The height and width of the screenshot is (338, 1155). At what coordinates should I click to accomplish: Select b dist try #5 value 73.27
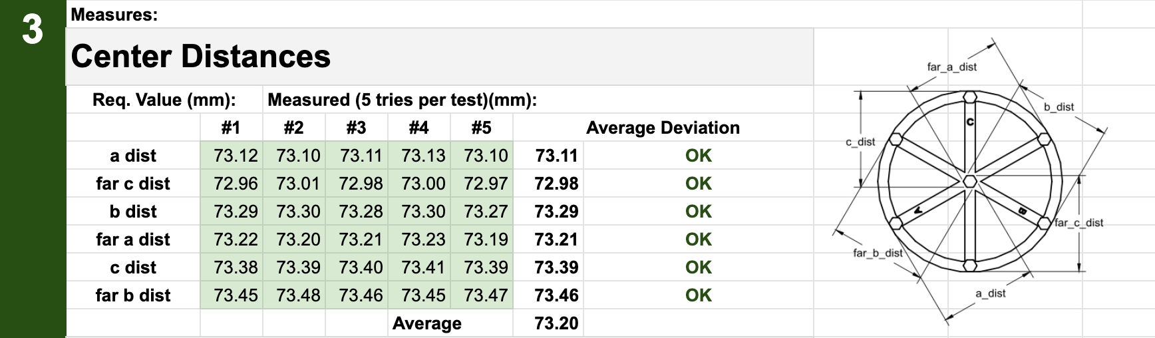coord(486,212)
